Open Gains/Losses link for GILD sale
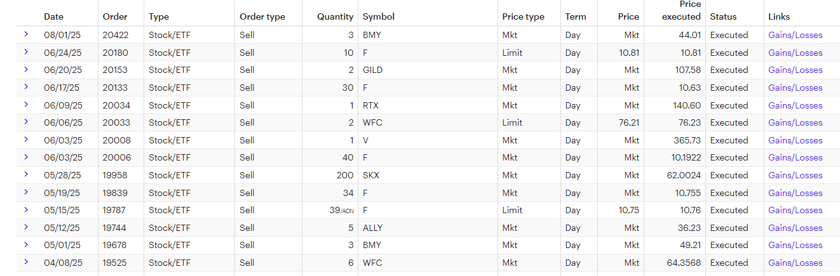840x276 pixels. click(x=795, y=70)
